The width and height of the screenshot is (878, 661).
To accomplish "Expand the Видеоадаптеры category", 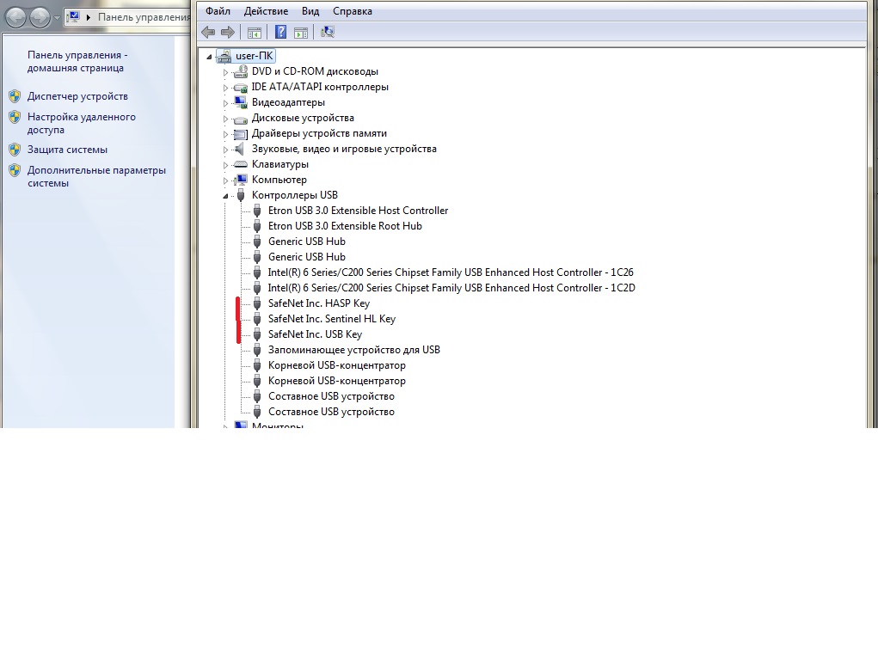I will [x=226, y=103].
